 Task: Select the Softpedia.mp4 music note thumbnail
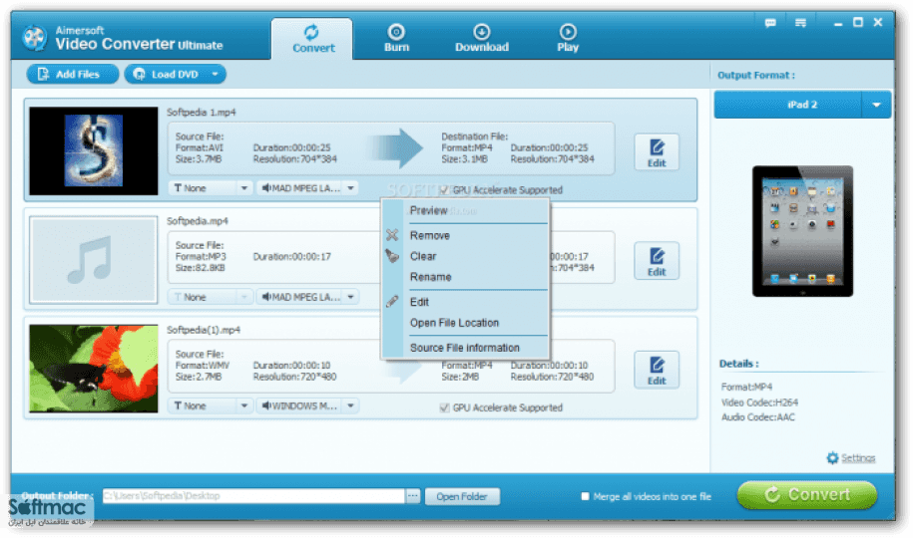pos(93,259)
